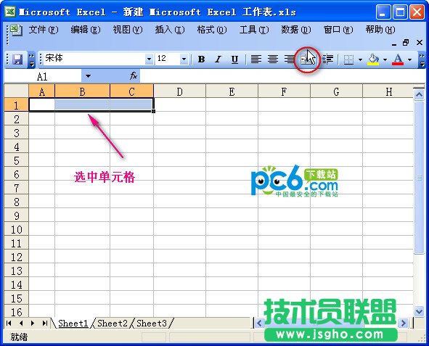This screenshot has width=429, height=346.
Task: Click vertical scrollbar down arrow
Action: coord(419,311)
